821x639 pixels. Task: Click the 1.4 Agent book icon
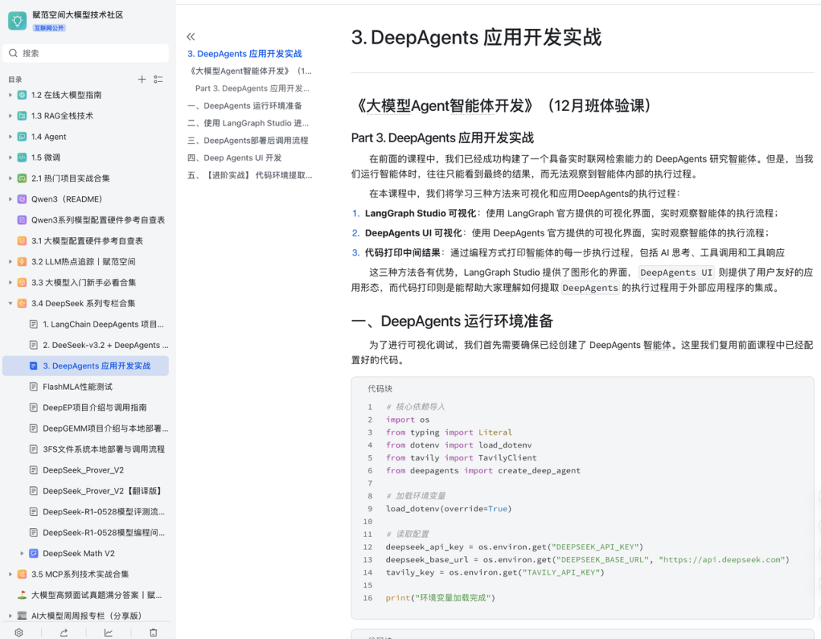[x=22, y=137]
